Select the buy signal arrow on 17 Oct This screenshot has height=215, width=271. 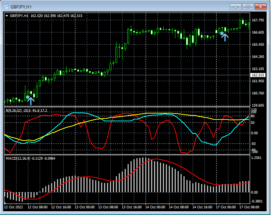coord(225,38)
